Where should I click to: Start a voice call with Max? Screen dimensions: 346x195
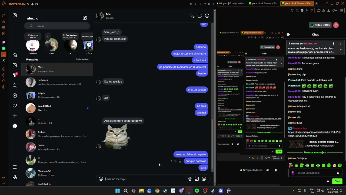point(192,16)
